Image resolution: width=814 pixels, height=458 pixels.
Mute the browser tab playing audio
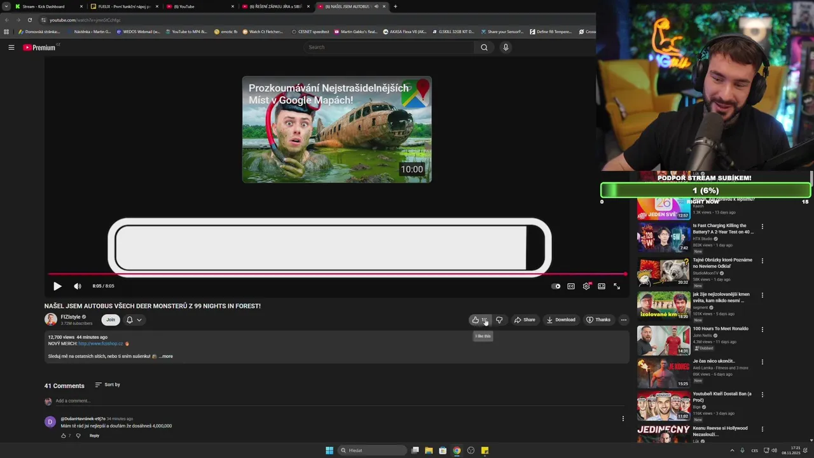point(376,6)
